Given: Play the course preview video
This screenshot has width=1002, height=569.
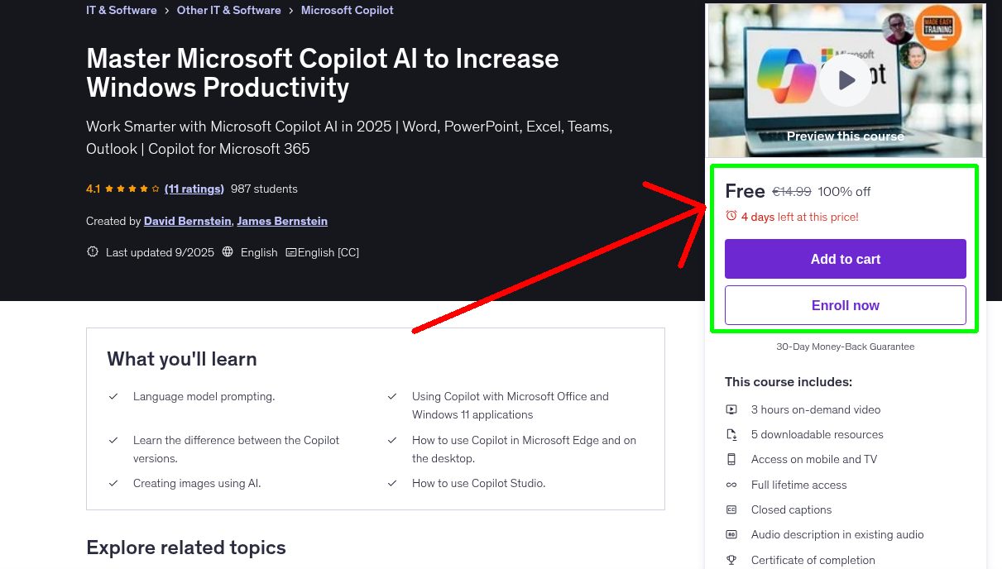Looking at the screenshot, I should pos(845,79).
